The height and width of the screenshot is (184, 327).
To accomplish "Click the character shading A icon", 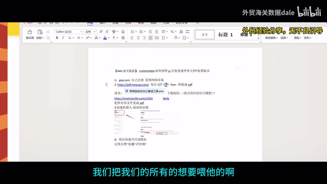I will pyautogui.click(x=123, y=38).
